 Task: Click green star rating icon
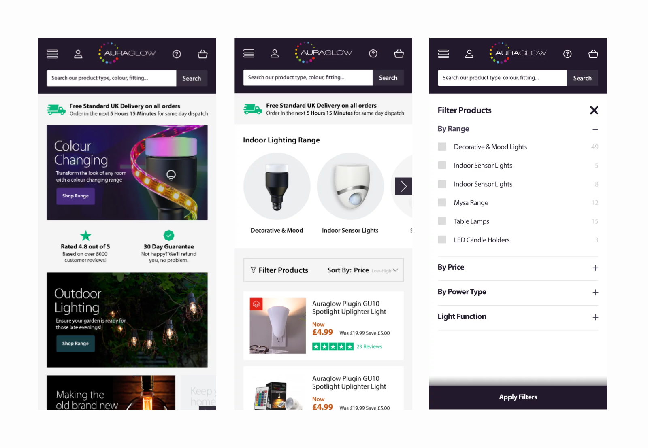[85, 236]
